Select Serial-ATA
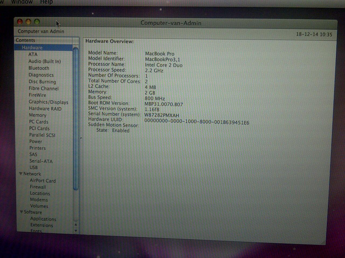 click(41, 161)
